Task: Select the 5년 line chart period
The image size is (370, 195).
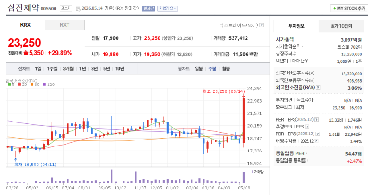Action: (x=106, y=68)
